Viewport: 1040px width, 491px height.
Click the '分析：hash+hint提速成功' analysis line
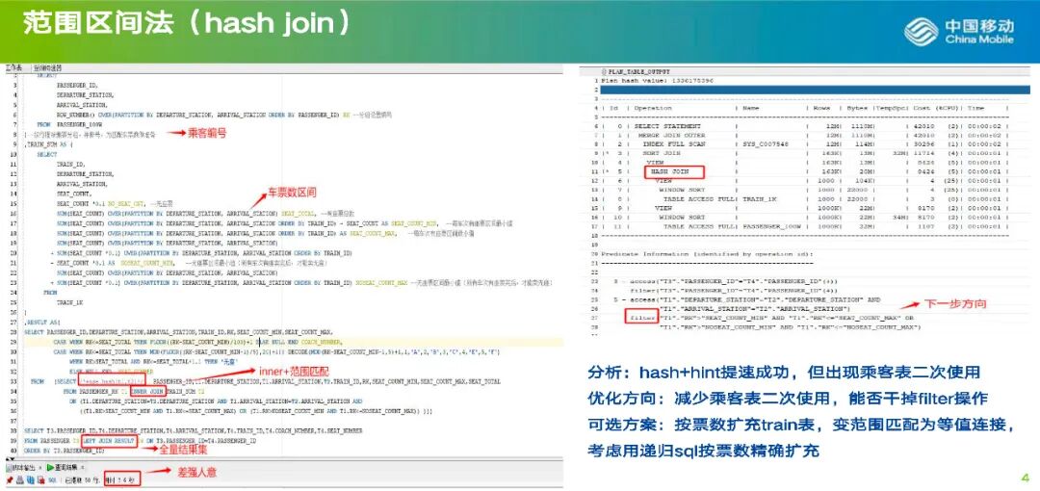(x=783, y=373)
